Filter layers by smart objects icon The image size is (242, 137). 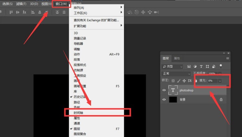pos(214,66)
